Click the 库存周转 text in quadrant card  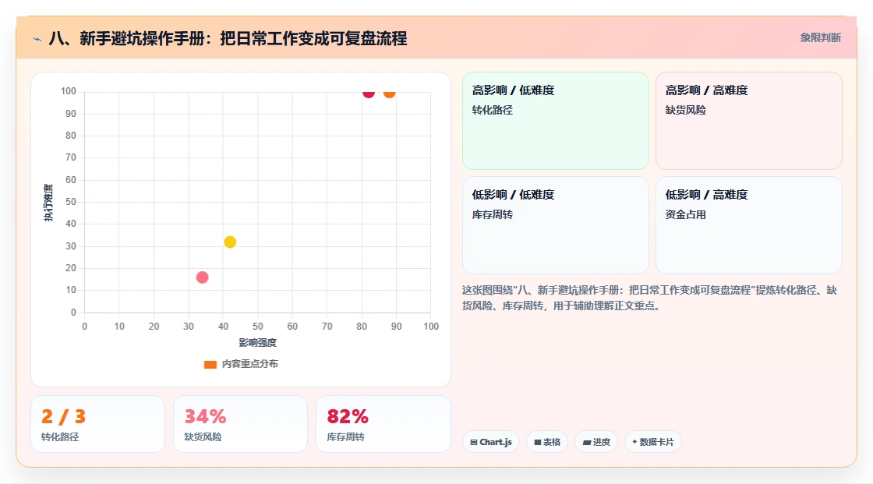(492, 214)
